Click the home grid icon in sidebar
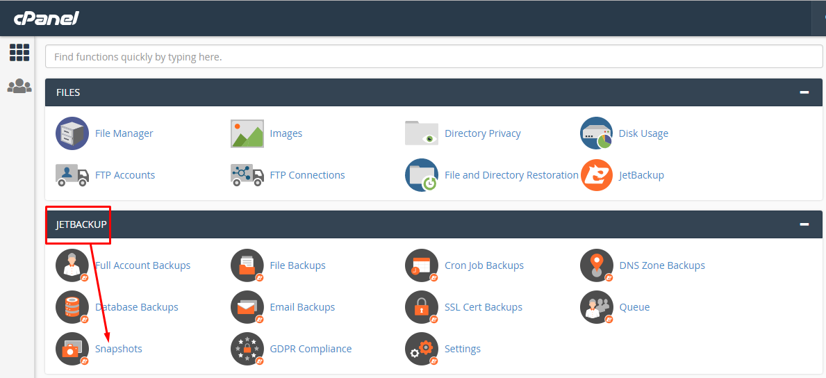This screenshot has width=826, height=378. pos(19,52)
